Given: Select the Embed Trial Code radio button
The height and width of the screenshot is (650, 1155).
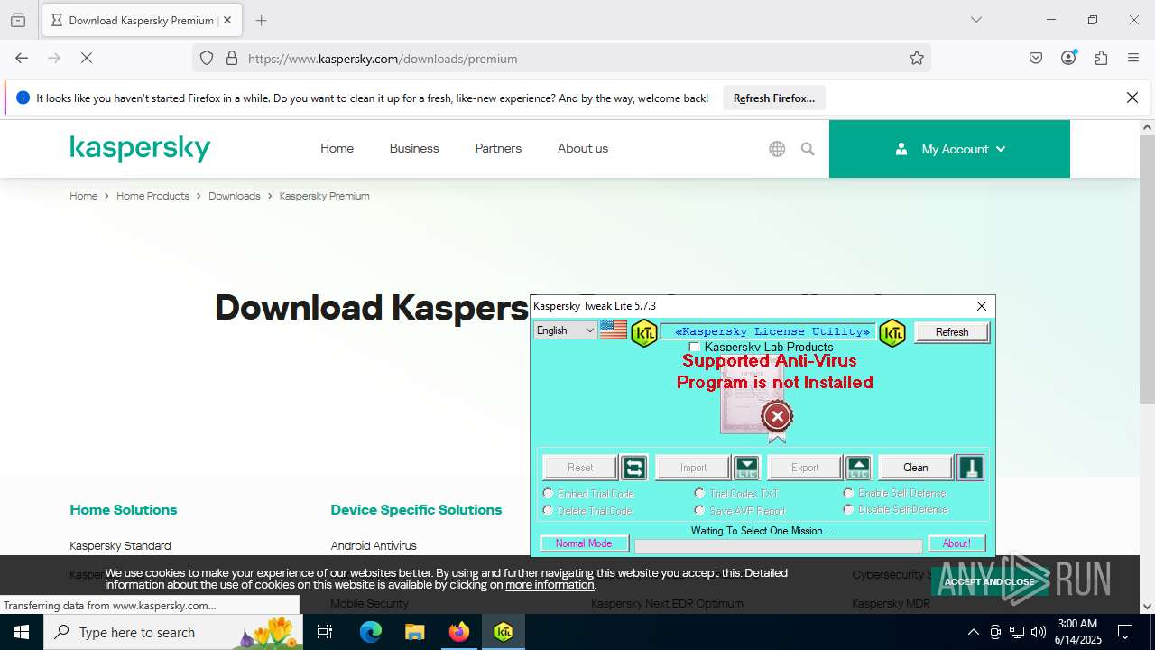Looking at the screenshot, I should tap(548, 493).
